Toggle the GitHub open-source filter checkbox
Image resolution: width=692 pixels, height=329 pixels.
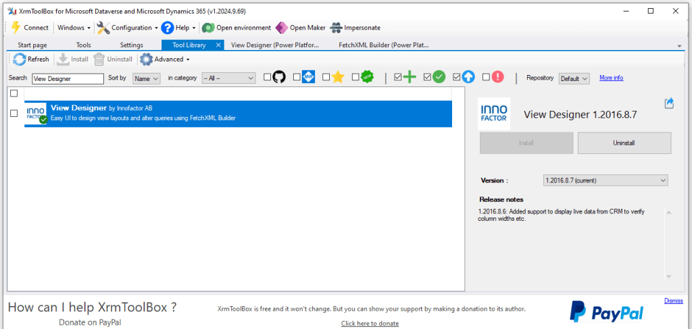pyautogui.click(x=268, y=78)
